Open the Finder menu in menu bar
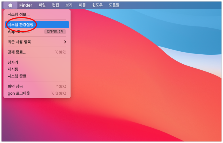 tap(26, 5)
